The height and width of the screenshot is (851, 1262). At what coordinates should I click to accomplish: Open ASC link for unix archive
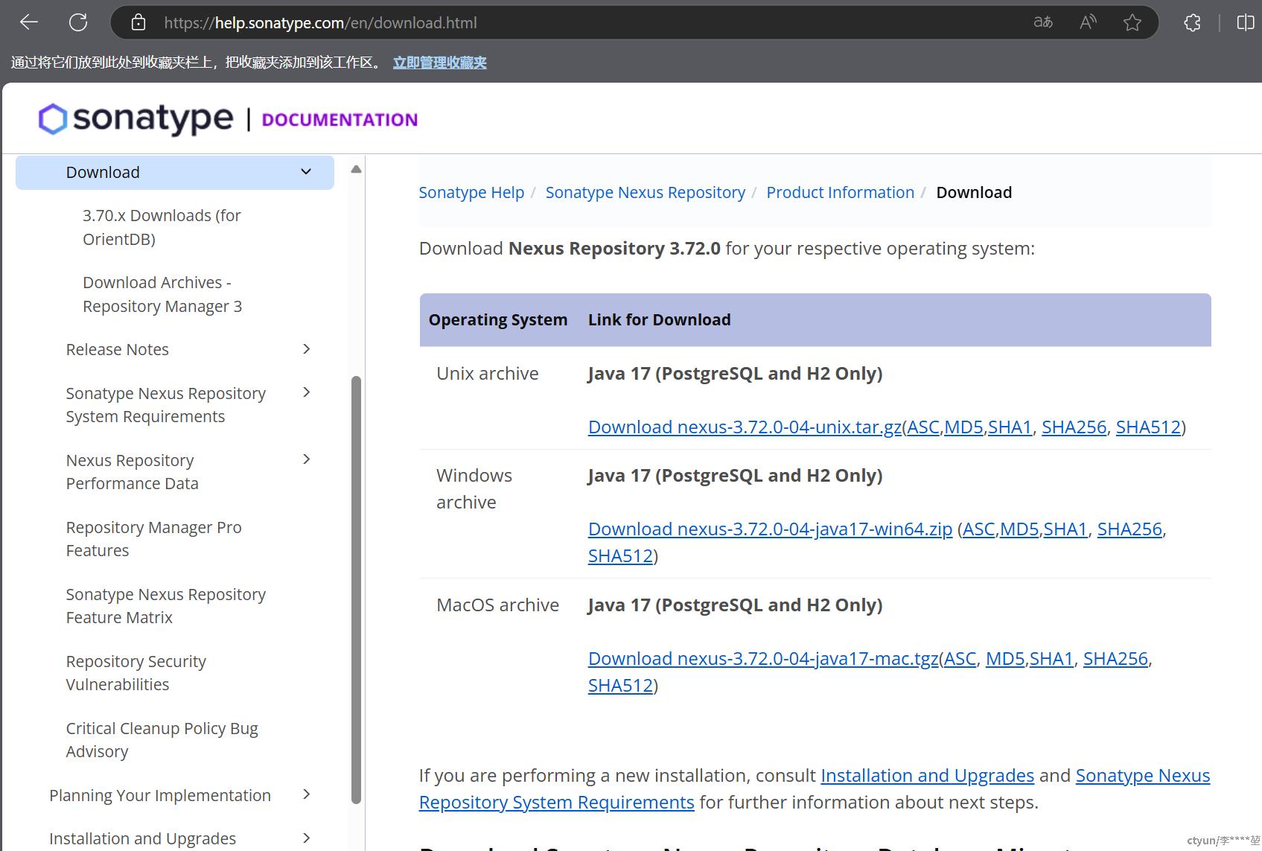(x=923, y=427)
